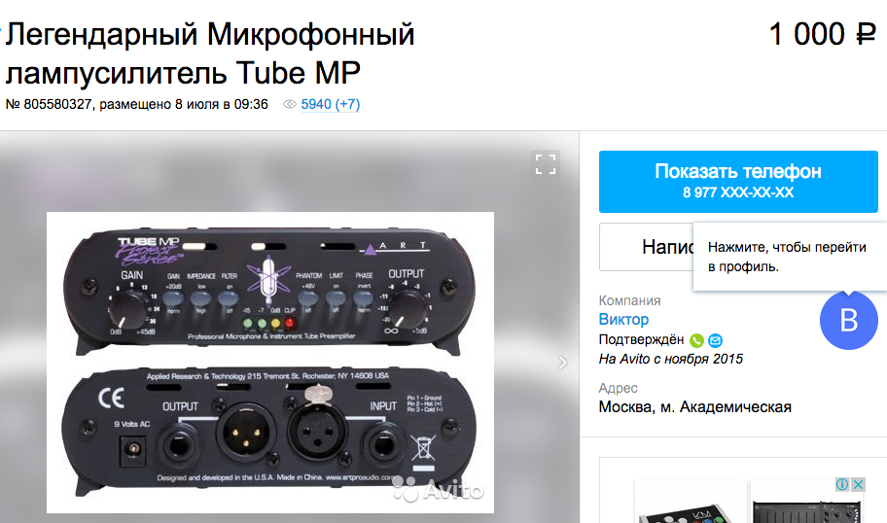Click the listing title heading
The height and width of the screenshot is (523, 887).
(210, 53)
